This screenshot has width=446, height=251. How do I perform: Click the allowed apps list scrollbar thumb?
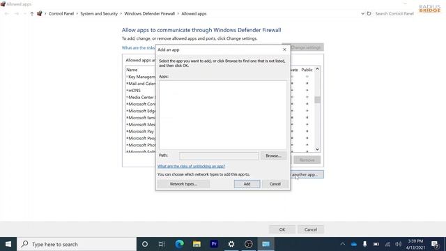(x=318, y=100)
